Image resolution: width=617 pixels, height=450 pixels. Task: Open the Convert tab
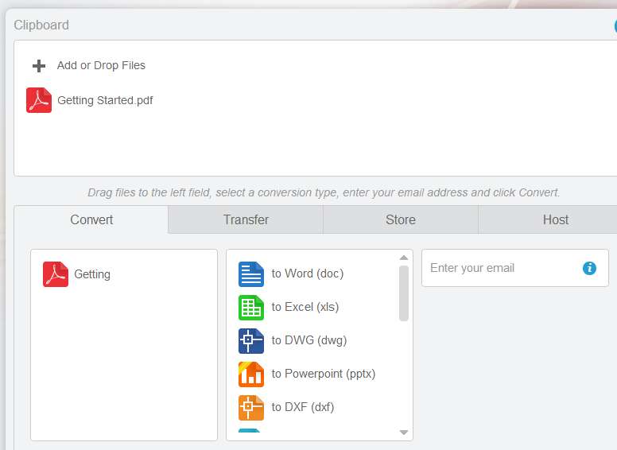pos(91,219)
